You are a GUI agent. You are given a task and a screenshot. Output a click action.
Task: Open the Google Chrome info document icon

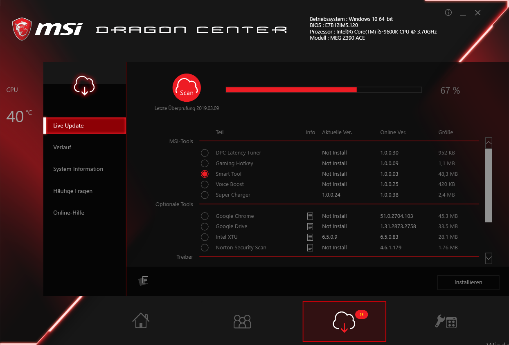coord(310,216)
